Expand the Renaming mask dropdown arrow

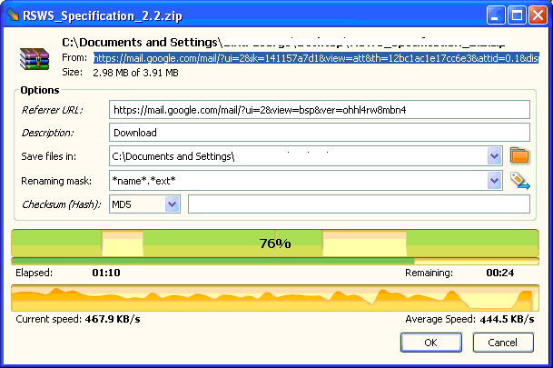click(495, 180)
